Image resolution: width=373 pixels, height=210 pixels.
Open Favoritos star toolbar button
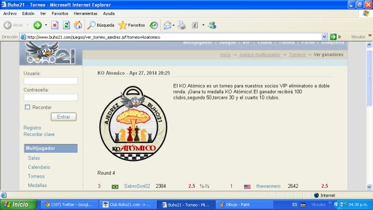pos(131,25)
